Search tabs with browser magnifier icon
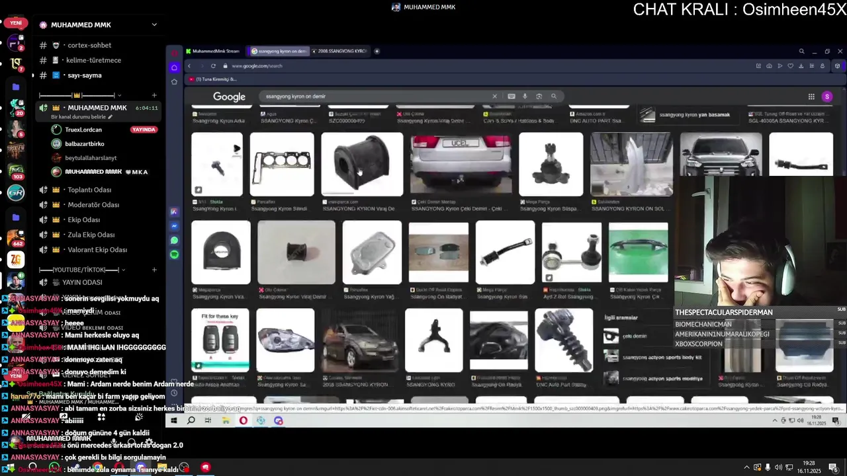The width and height of the screenshot is (847, 476). pos(801,51)
